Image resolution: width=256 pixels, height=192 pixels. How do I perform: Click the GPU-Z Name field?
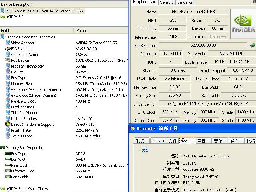(193, 12)
